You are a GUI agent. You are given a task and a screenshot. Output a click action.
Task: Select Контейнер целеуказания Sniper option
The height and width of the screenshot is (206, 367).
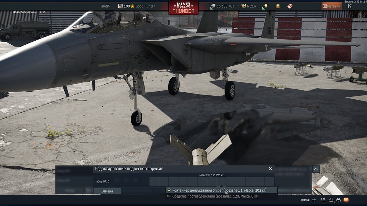tap(219, 191)
